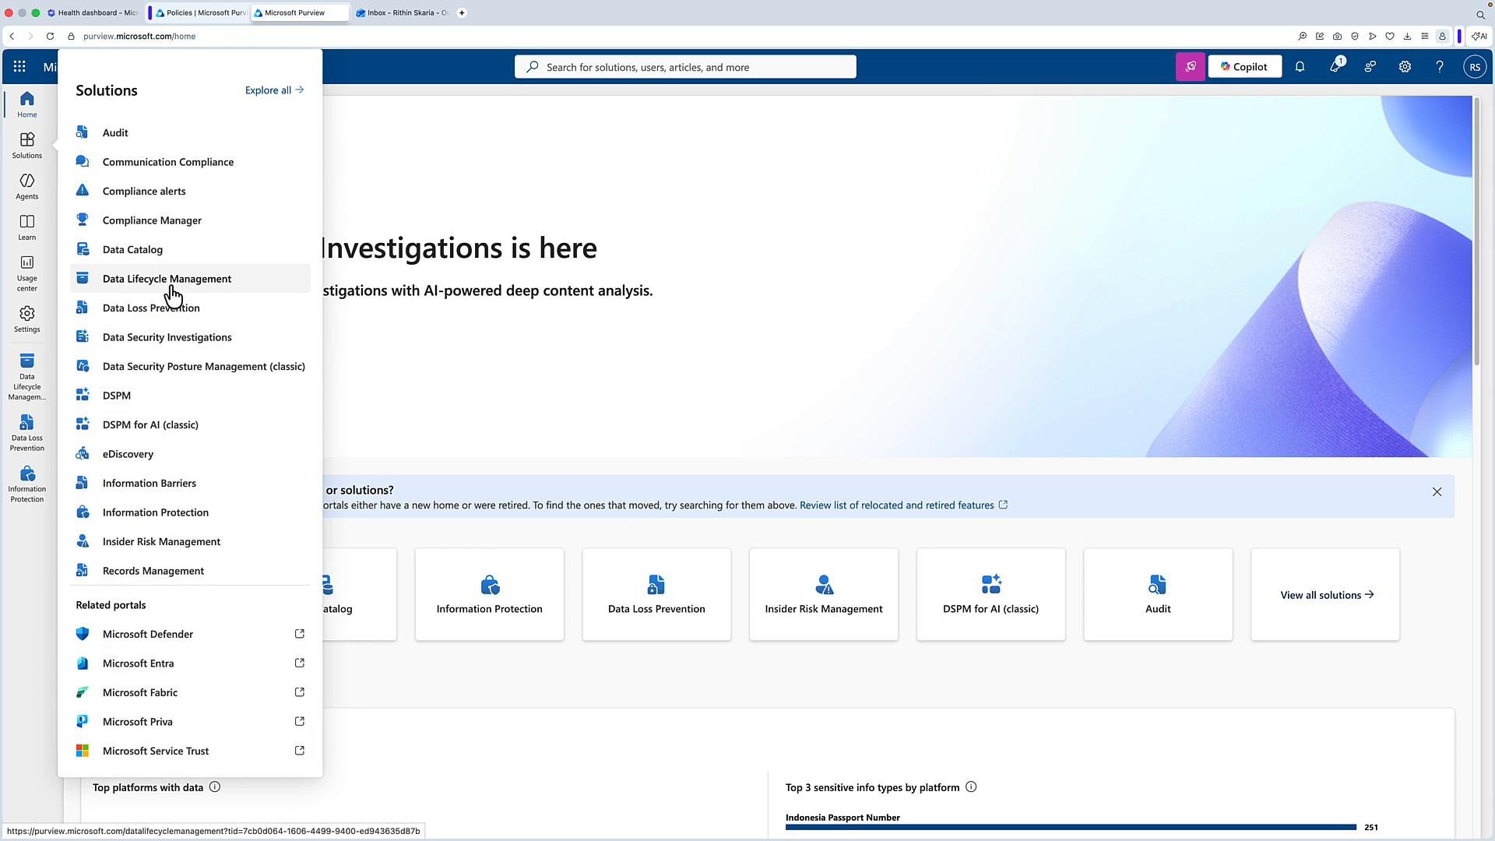Viewport: 1495px width, 841px height.
Task: Select Data Security Investigations solution
Action: [190, 337]
